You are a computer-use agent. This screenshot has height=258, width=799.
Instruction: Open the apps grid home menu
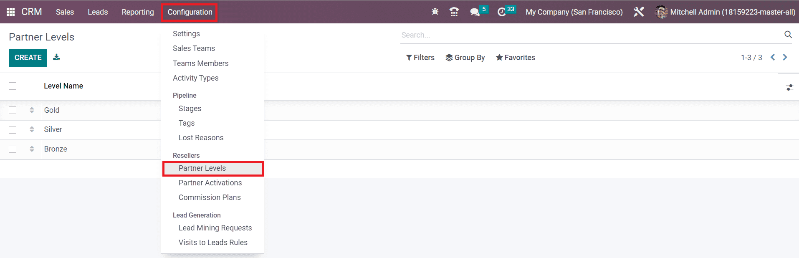tap(11, 12)
